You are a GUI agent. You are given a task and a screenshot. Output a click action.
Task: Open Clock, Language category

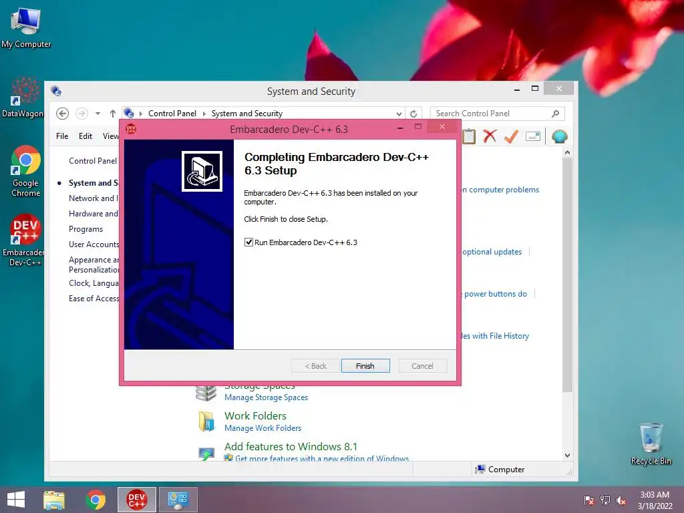pos(94,283)
